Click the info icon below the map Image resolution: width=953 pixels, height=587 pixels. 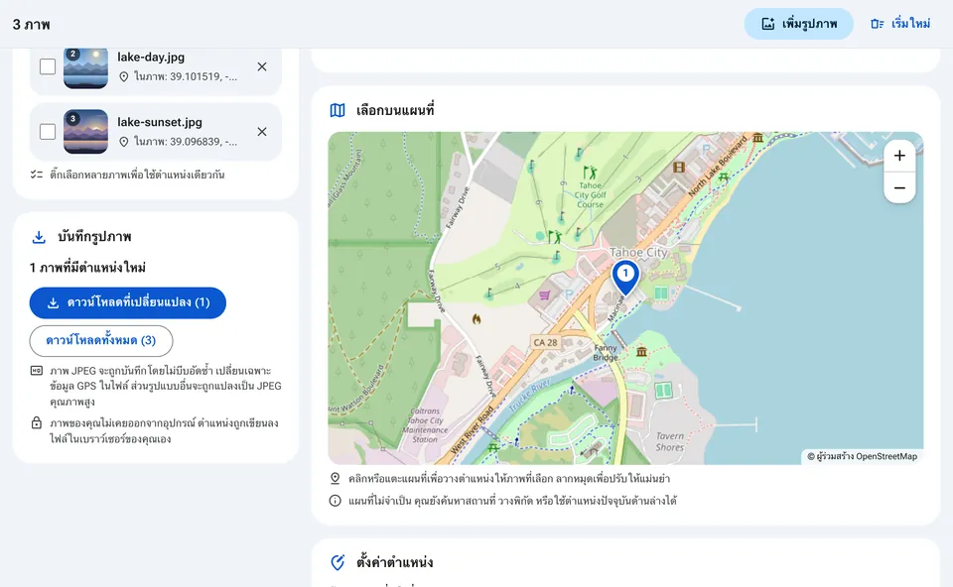tap(335, 501)
